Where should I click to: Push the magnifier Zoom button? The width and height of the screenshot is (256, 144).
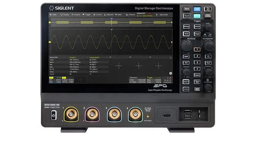click(x=208, y=56)
